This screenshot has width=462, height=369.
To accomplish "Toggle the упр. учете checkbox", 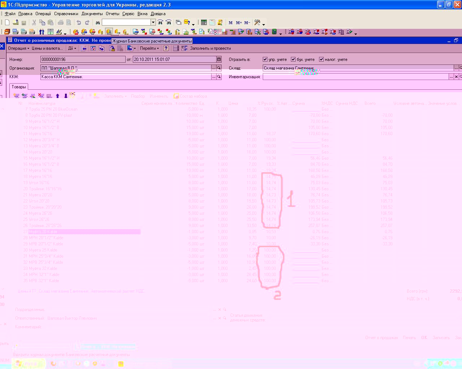I will coord(265,59).
